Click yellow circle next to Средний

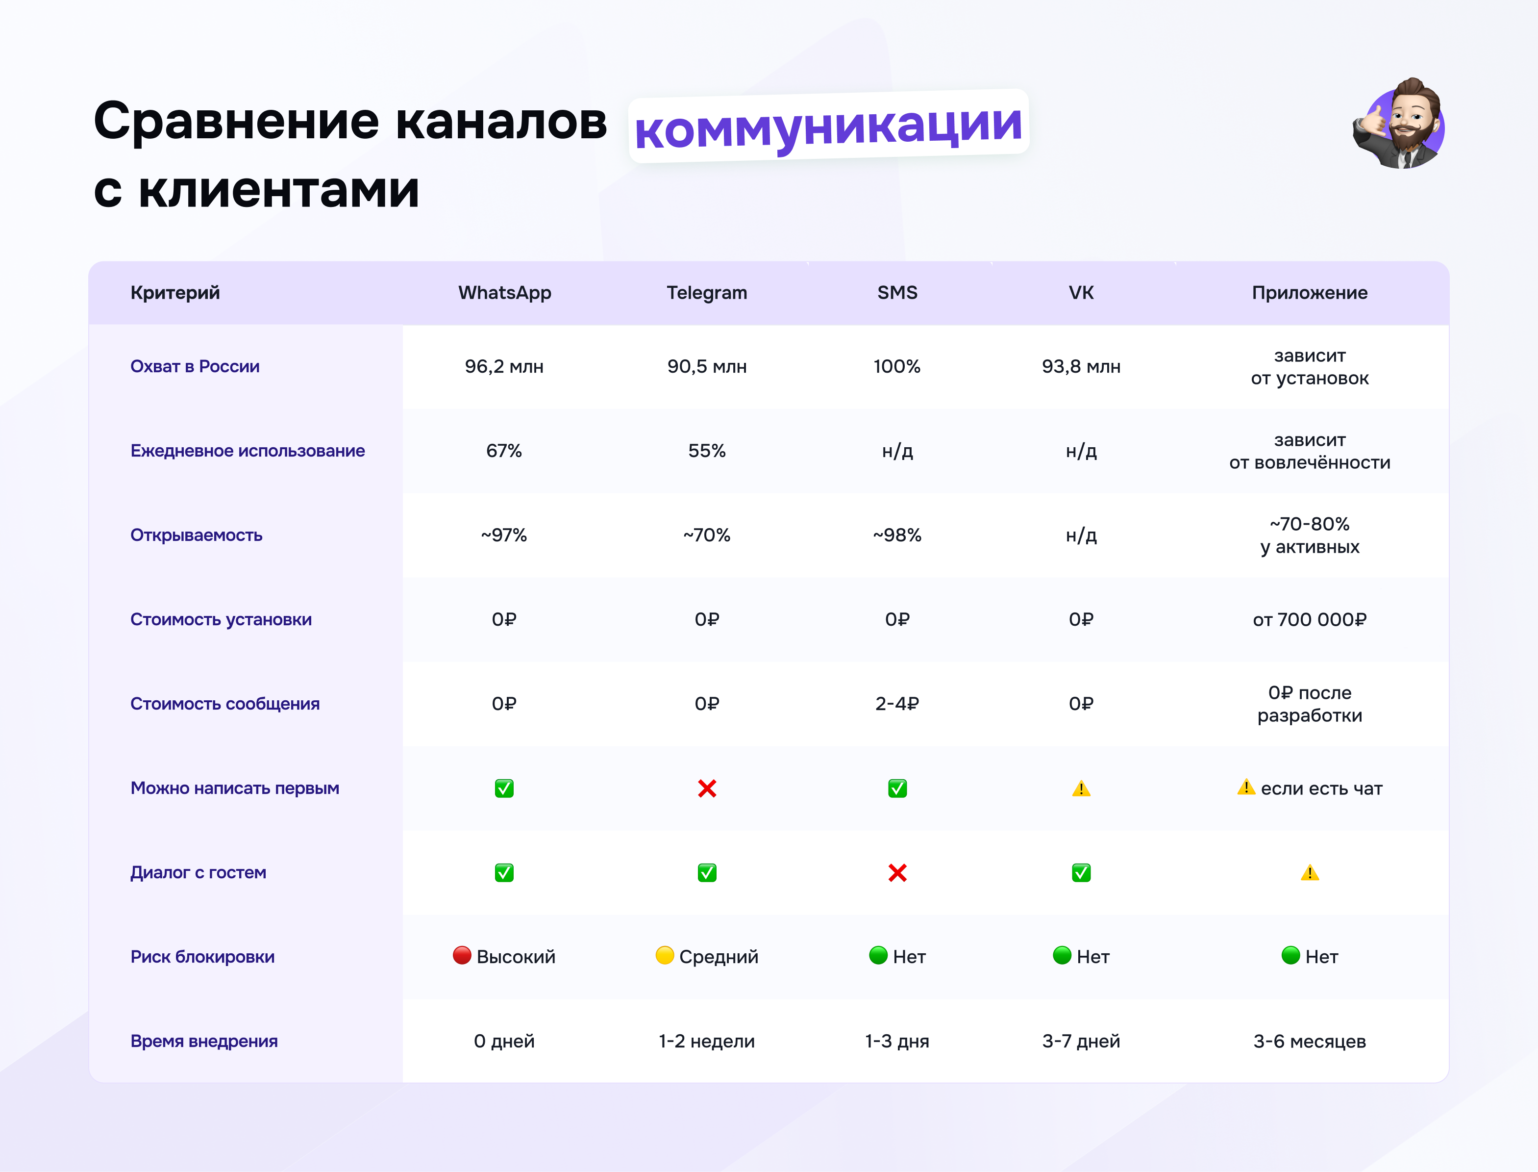665,955
